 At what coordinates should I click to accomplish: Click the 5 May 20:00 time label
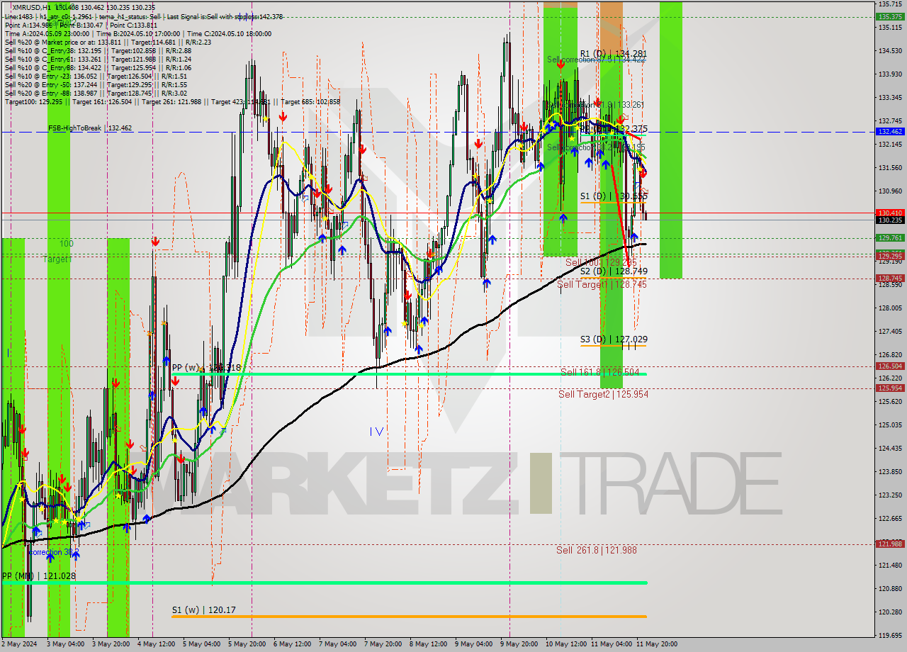click(247, 644)
